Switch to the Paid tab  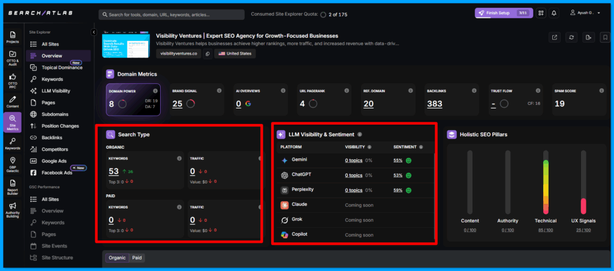pyautogui.click(x=137, y=258)
